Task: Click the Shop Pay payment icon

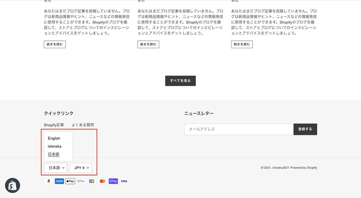Action: [x=113, y=181]
